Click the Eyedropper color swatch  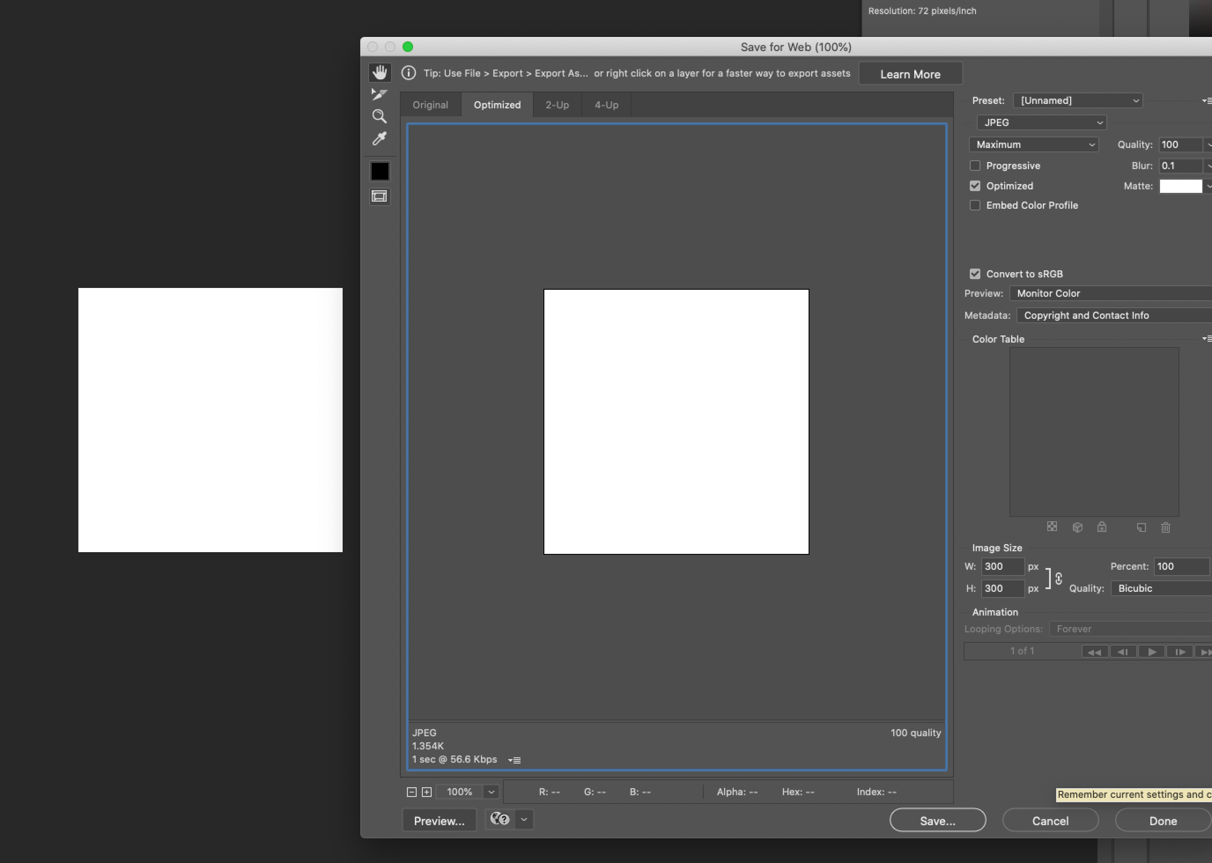pos(379,170)
